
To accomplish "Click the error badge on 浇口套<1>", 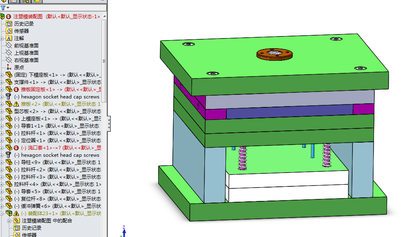I will point(16,147).
